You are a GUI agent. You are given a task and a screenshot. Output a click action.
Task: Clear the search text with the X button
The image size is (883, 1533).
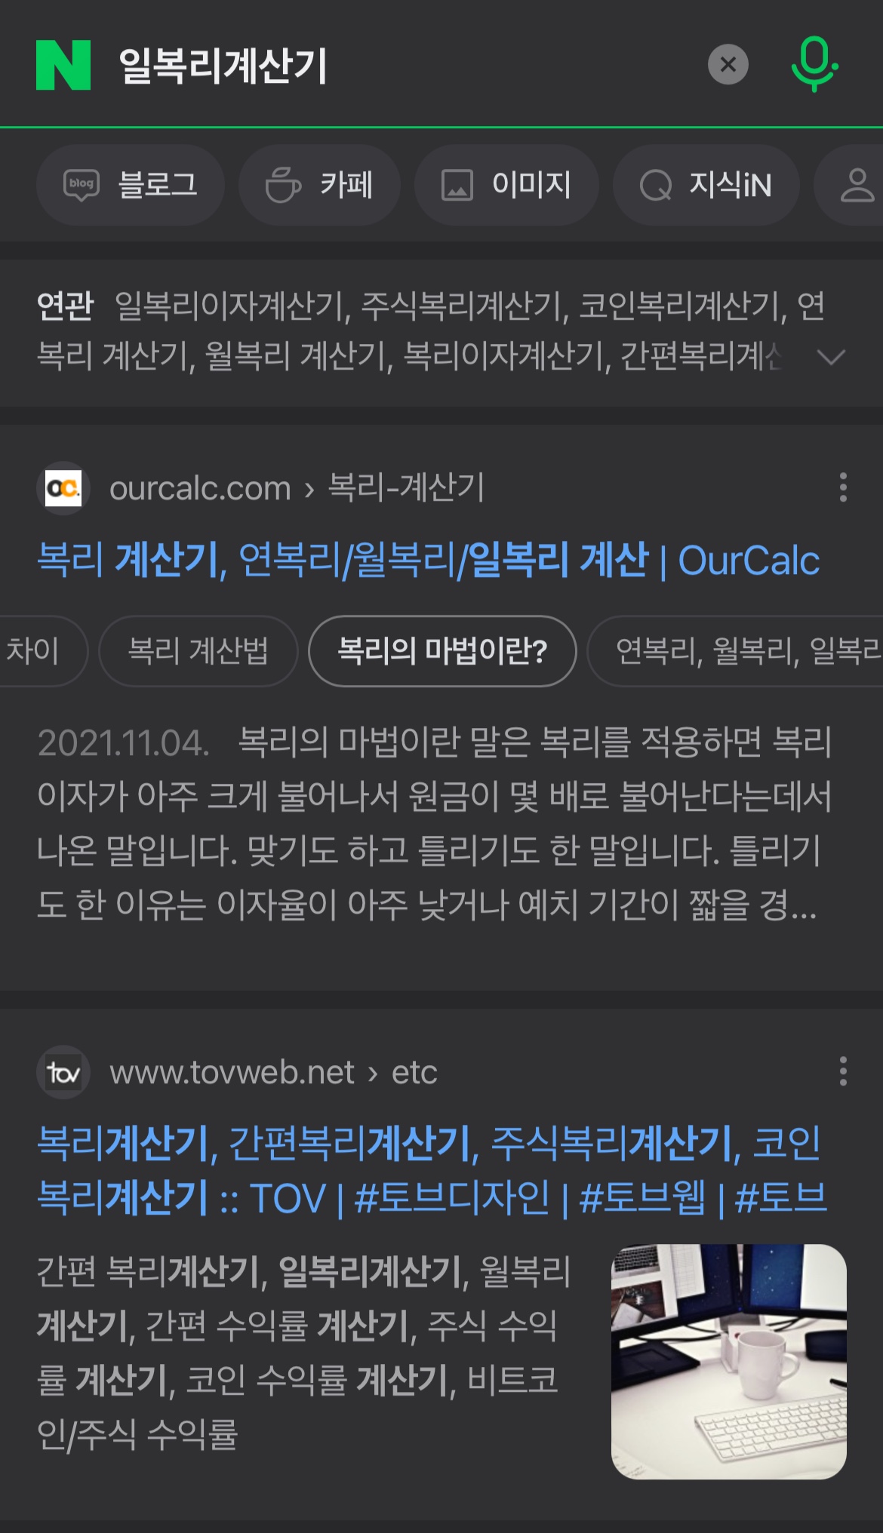tap(728, 65)
